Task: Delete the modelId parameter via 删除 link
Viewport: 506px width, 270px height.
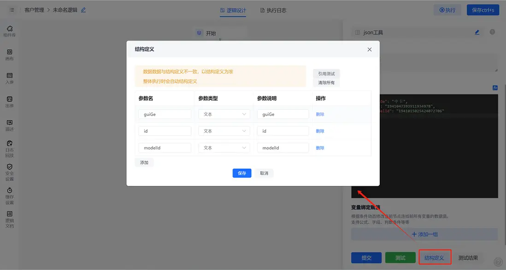Action: click(x=320, y=147)
